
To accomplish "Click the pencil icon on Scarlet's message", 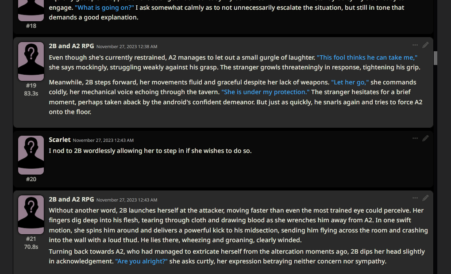I will pos(425,138).
